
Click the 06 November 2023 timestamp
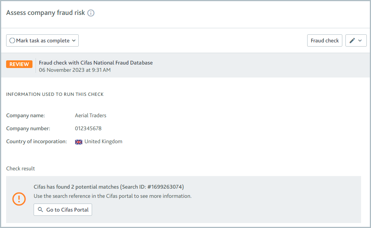(75, 70)
